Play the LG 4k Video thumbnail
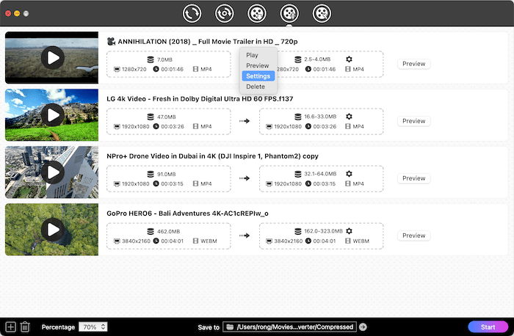514x336 pixels. coord(51,114)
